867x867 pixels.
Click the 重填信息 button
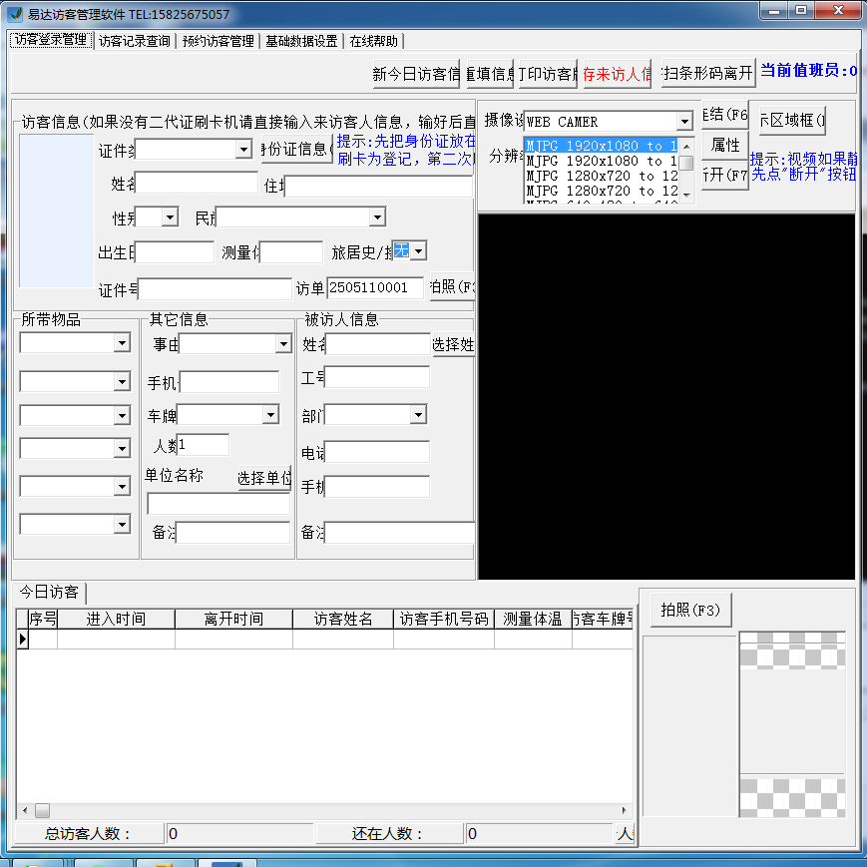coord(490,74)
